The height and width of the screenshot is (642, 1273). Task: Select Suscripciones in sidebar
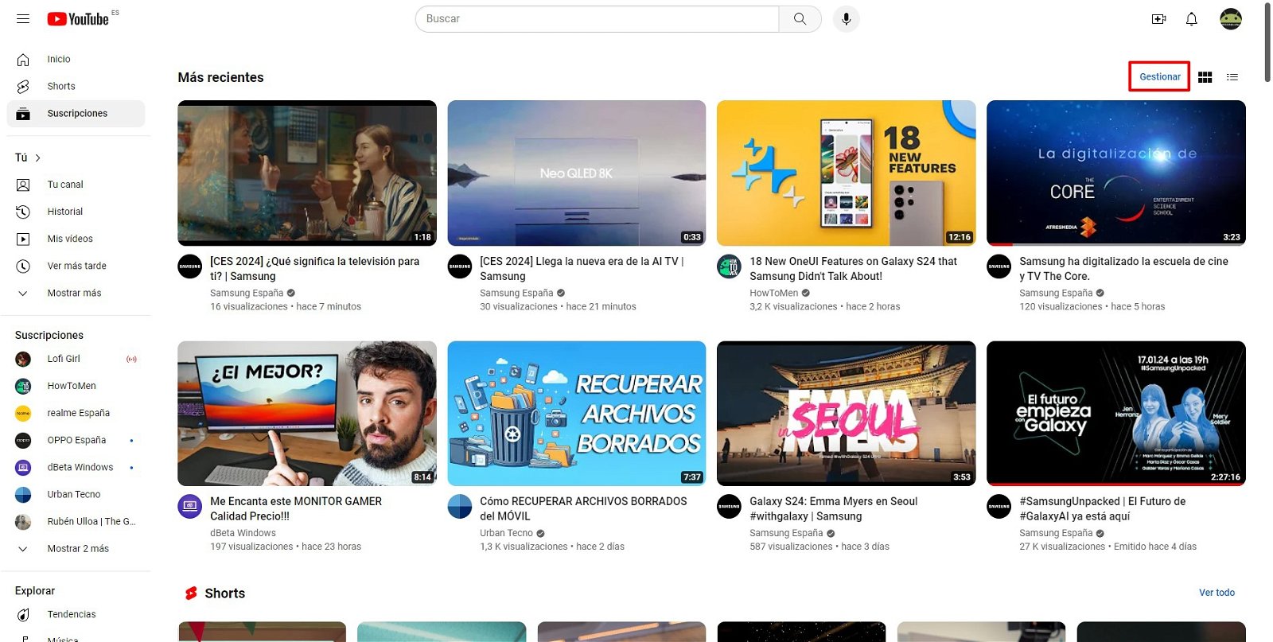coord(76,113)
